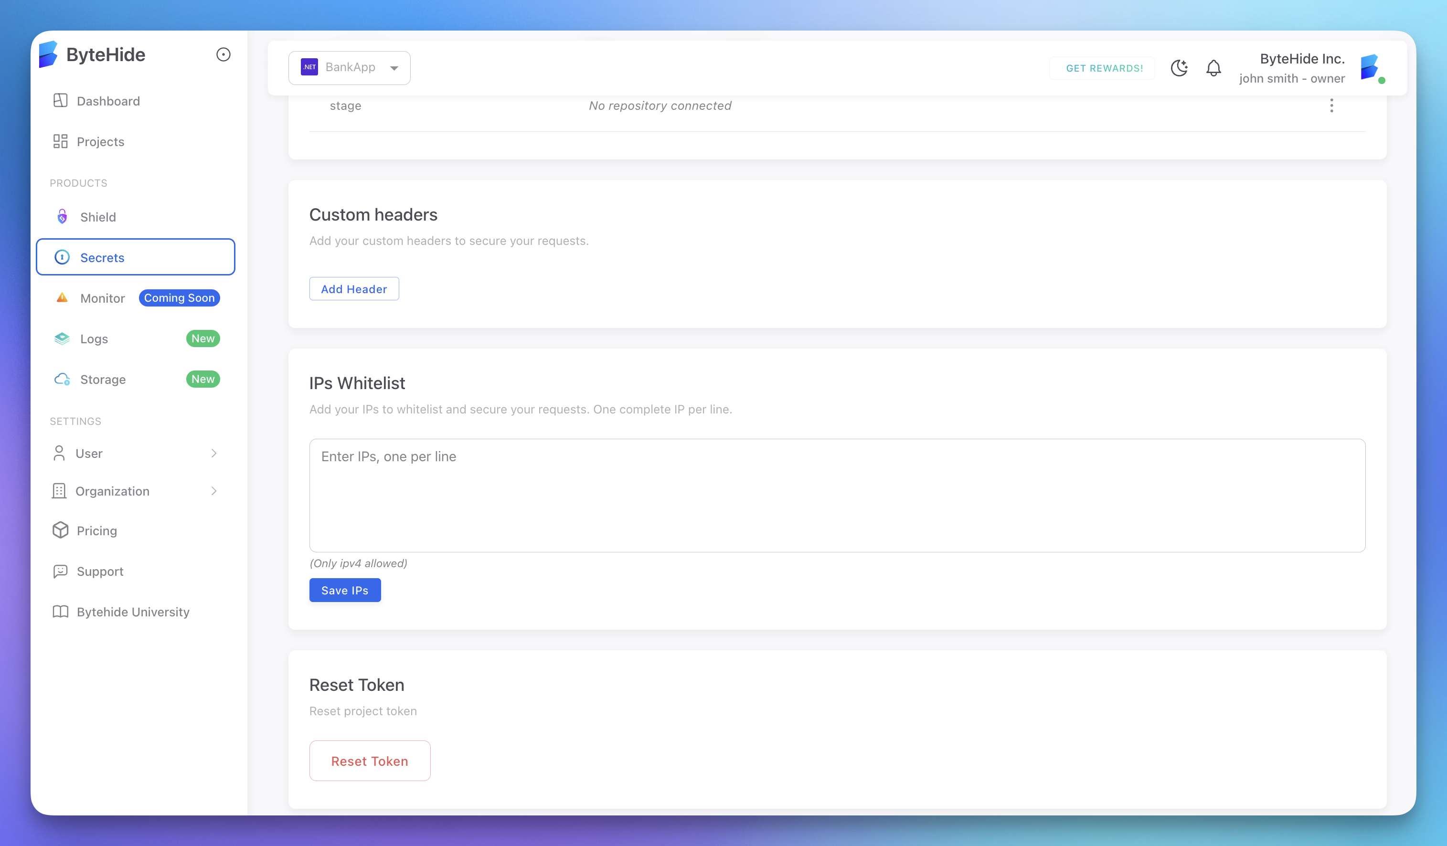1447x846 pixels.
Task: Collapse the sidebar with the circle icon
Action: click(223, 54)
